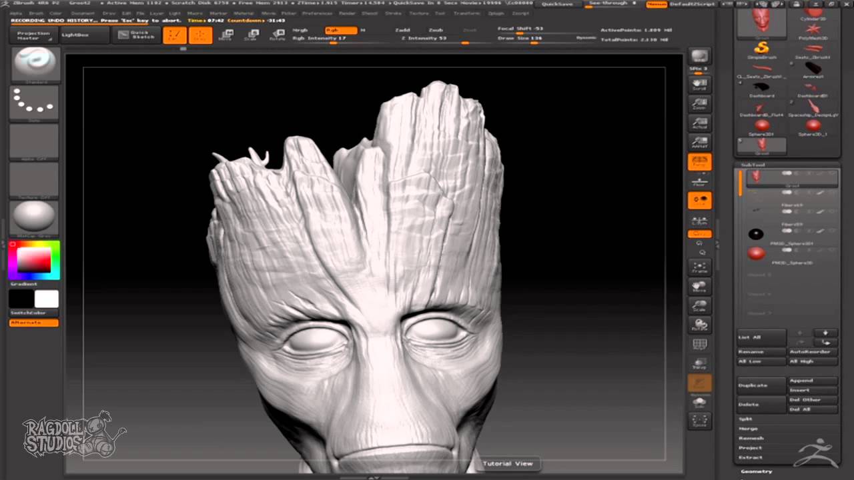Click the Duplicate subtool button
The height and width of the screenshot is (480, 854).
(x=761, y=385)
